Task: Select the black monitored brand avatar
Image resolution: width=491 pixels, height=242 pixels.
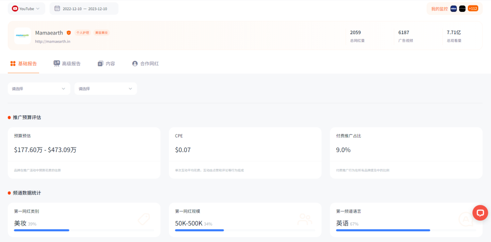Action: coord(462,9)
